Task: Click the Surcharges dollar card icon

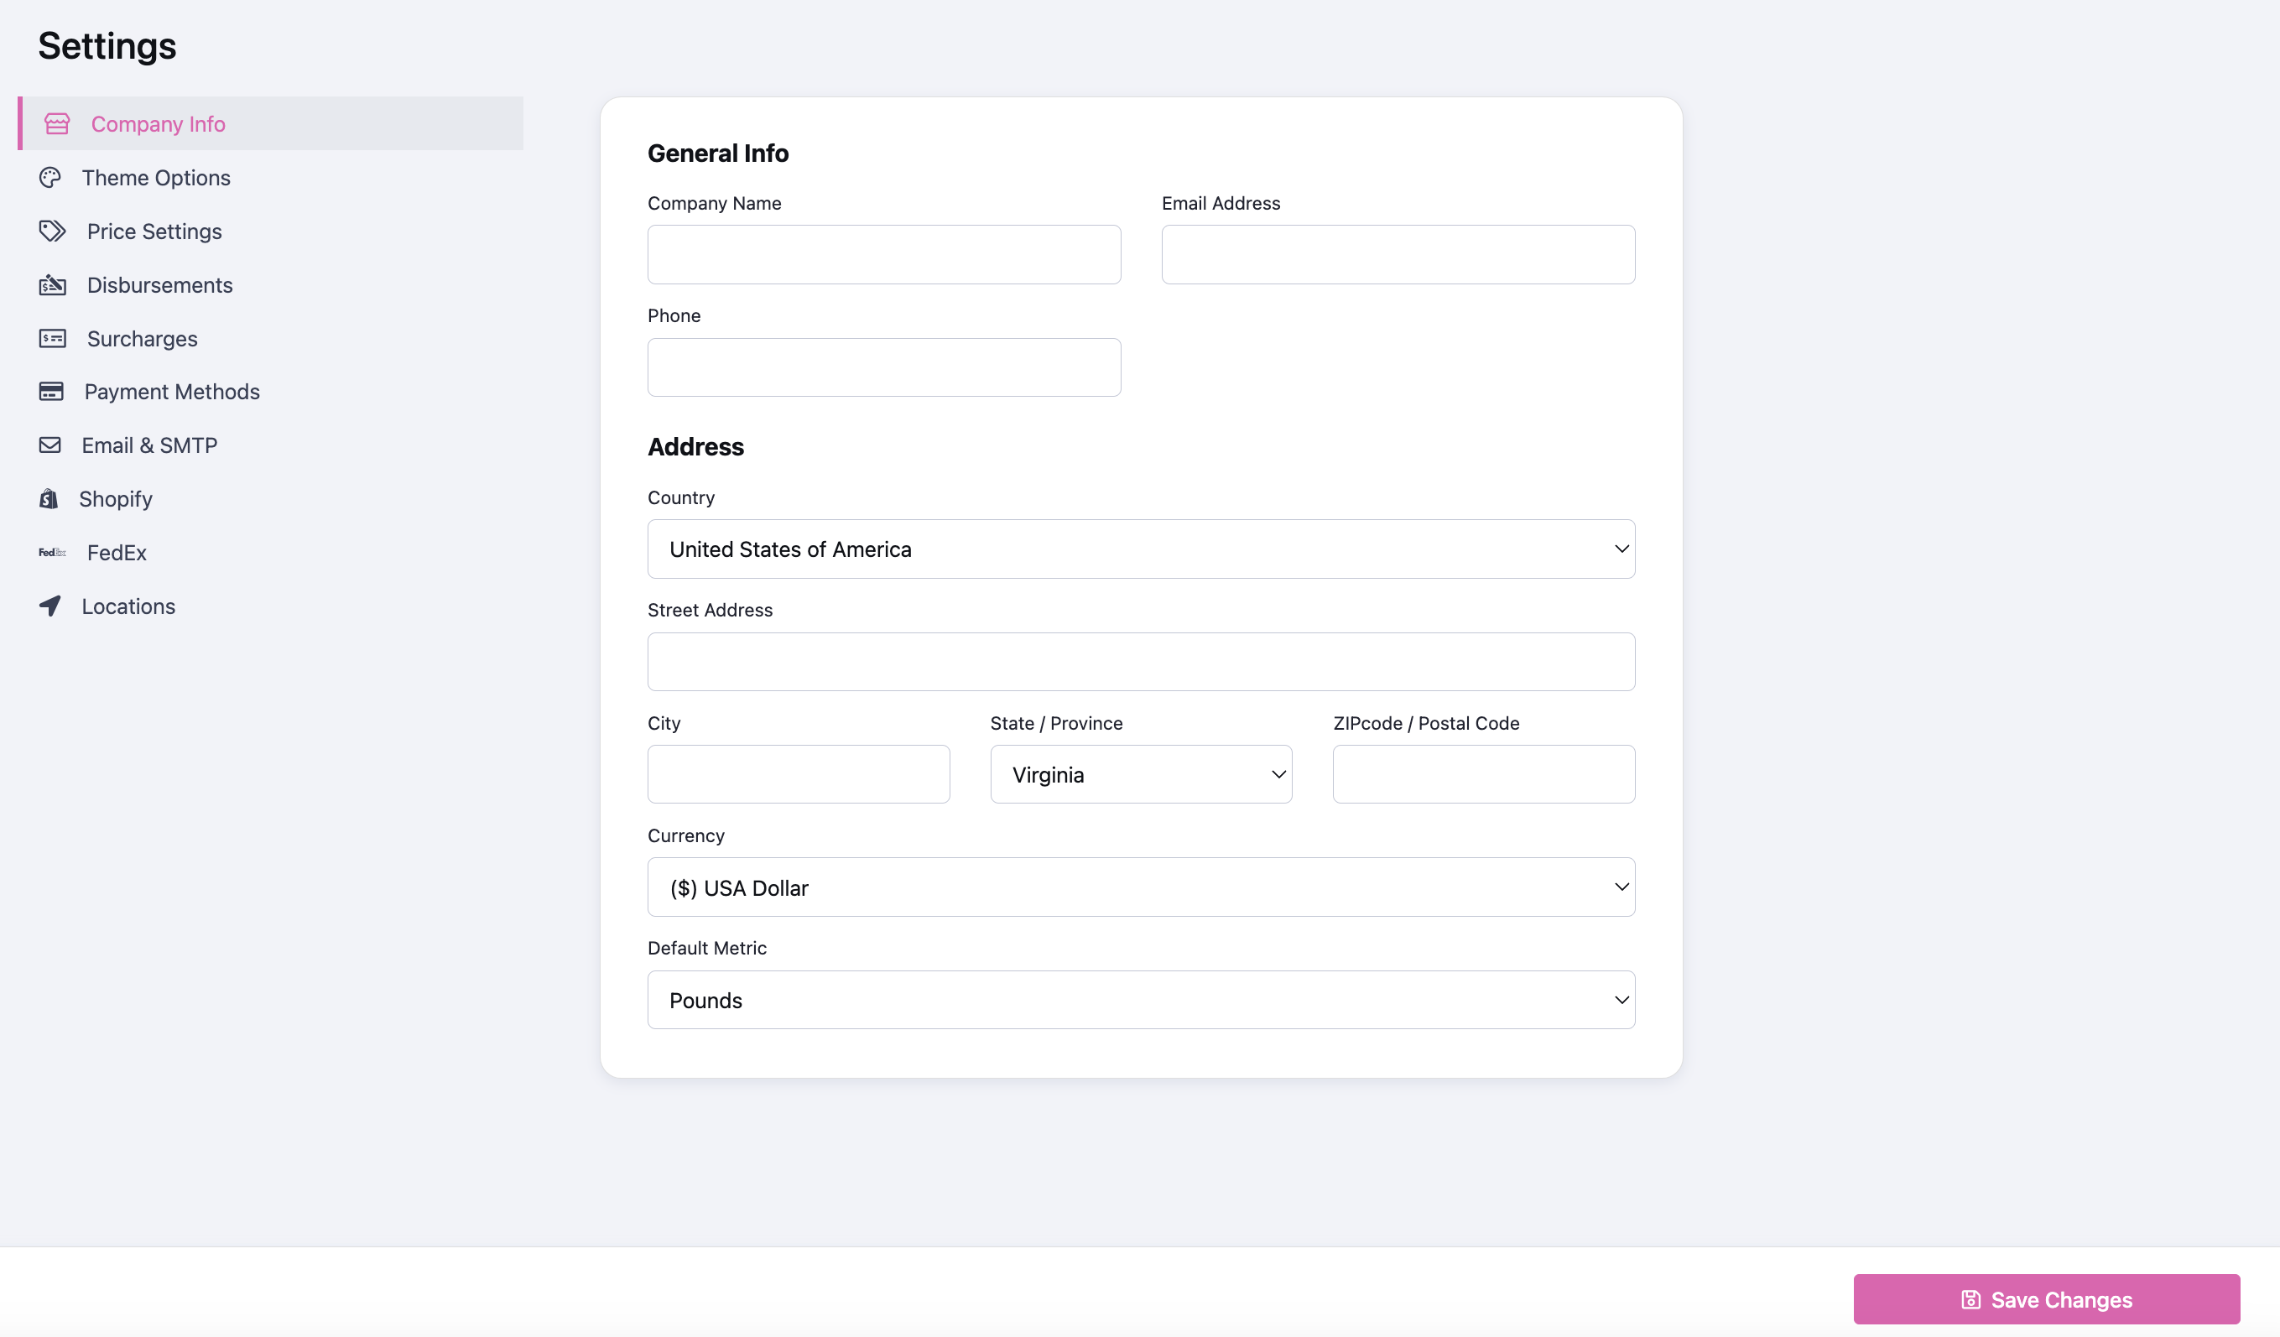Action: [53, 338]
